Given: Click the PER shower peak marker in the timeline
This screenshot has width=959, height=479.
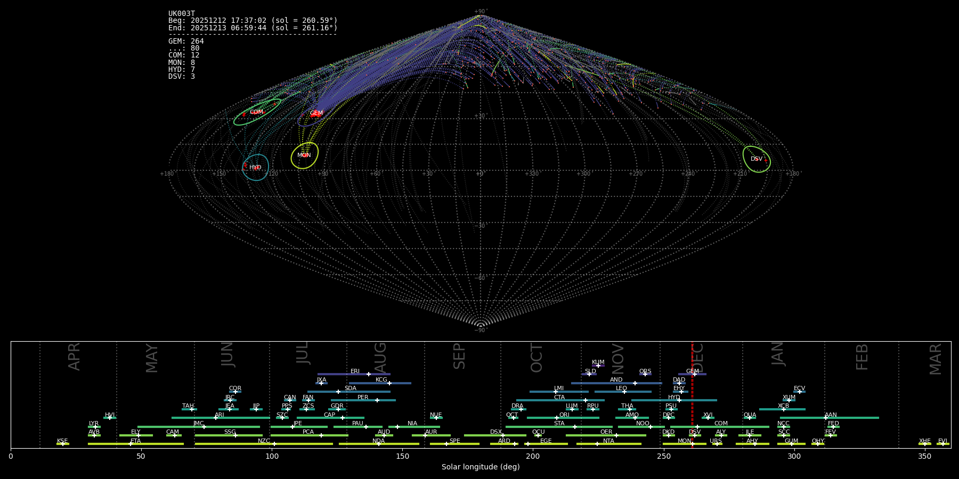Looking at the screenshot, I should [x=377, y=400].
